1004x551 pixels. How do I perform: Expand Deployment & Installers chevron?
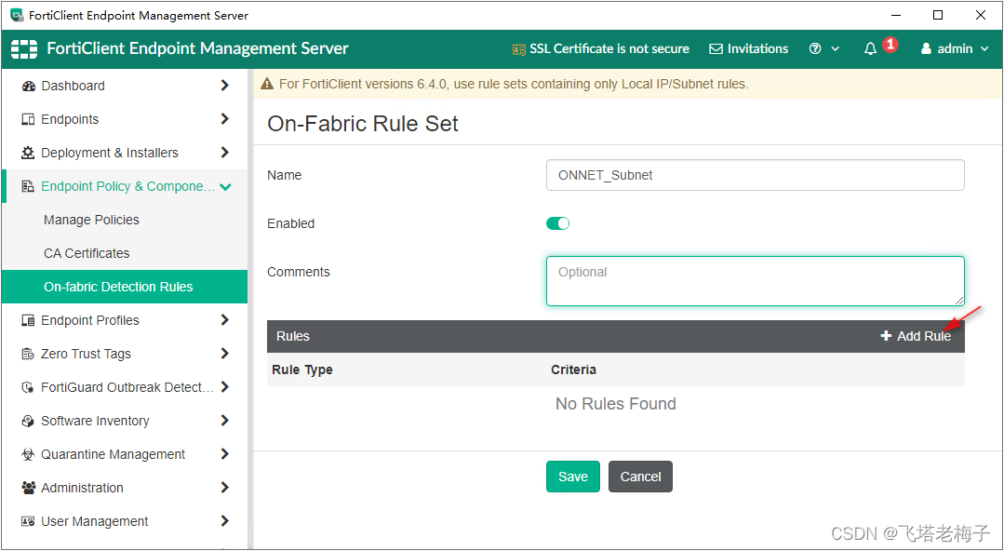pyautogui.click(x=225, y=153)
